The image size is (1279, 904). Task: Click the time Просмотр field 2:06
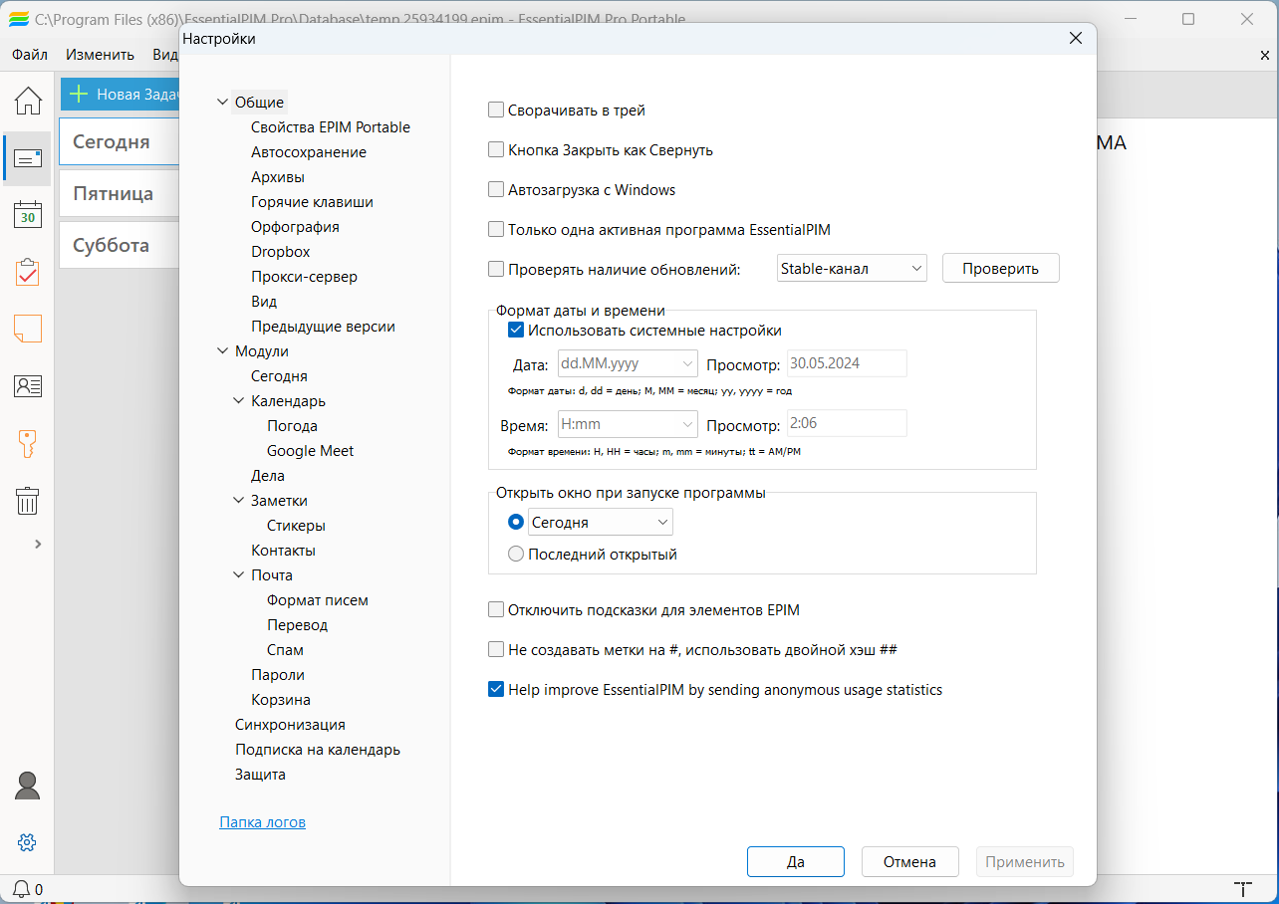pos(847,424)
